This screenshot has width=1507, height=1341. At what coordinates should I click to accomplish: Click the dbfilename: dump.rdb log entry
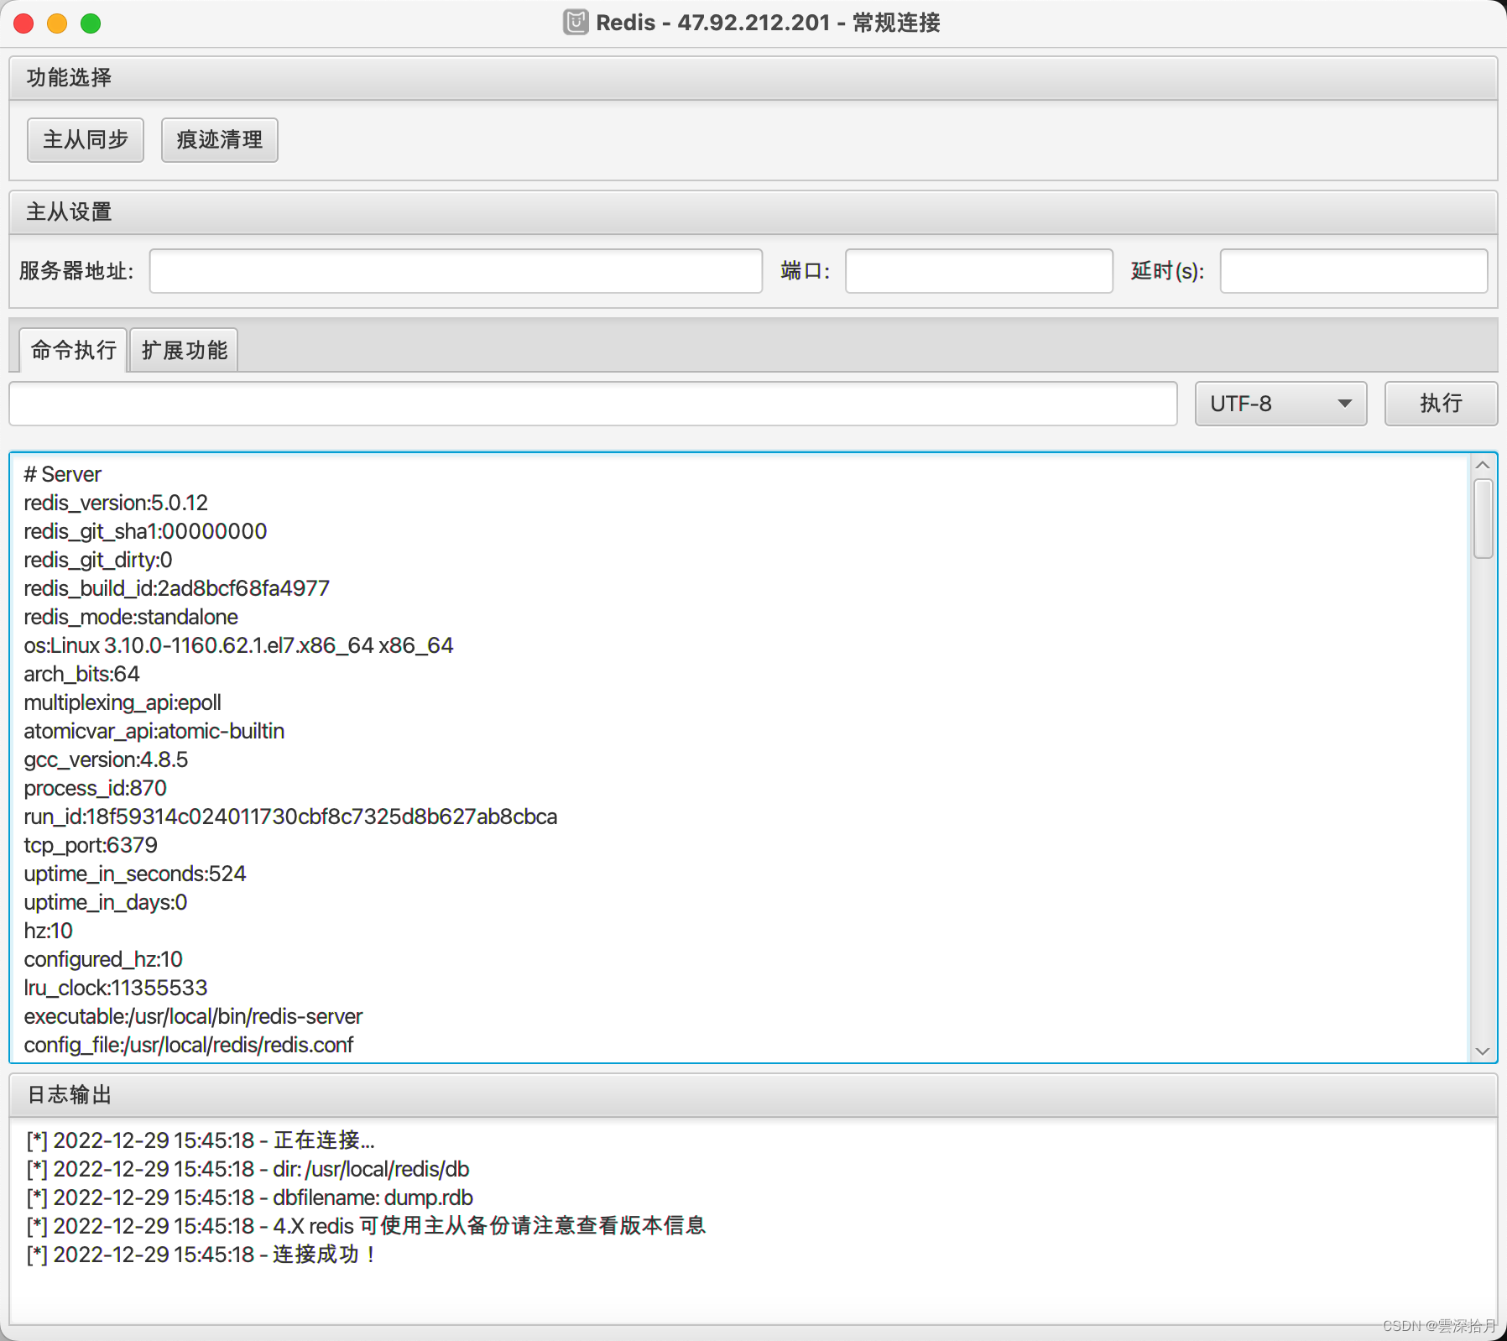[250, 1198]
